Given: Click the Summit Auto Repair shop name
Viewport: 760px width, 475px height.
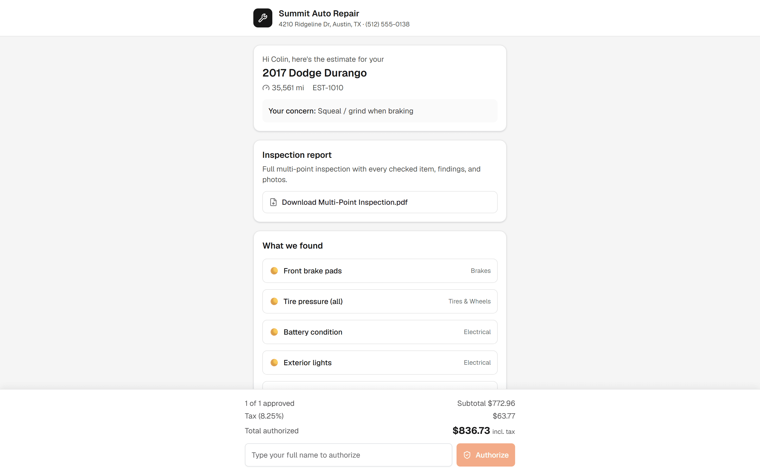Looking at the screenshot, I should coord(319,13).
